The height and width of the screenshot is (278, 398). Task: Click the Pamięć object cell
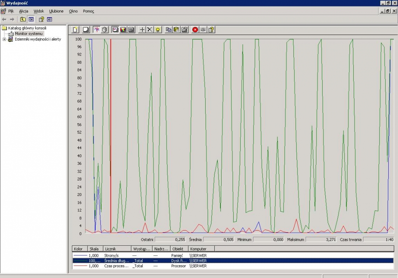pos(177,255)
